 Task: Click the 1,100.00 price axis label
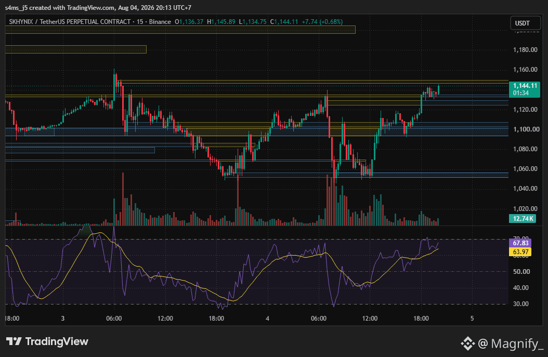[525, 129]
